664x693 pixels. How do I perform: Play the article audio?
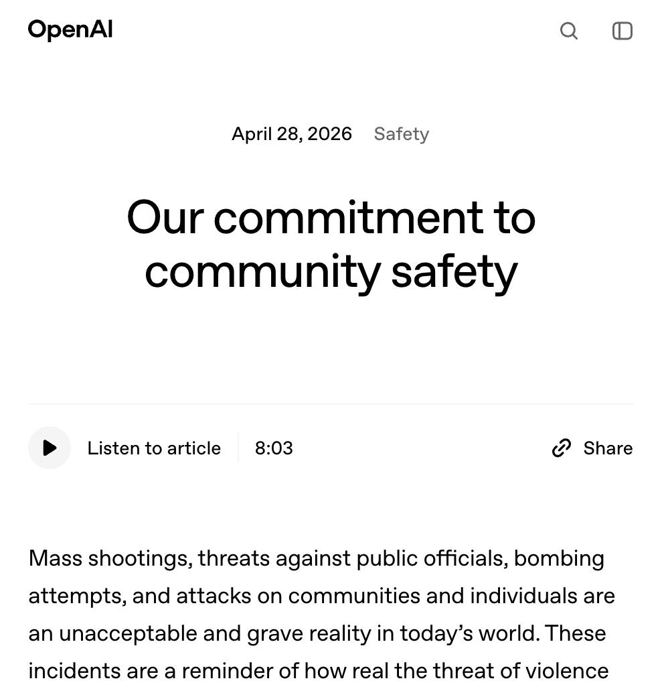50,448
